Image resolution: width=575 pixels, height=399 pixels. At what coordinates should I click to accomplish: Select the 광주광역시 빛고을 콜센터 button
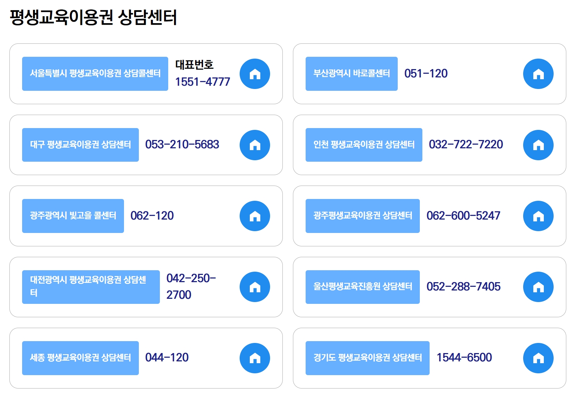pos(73,216)
